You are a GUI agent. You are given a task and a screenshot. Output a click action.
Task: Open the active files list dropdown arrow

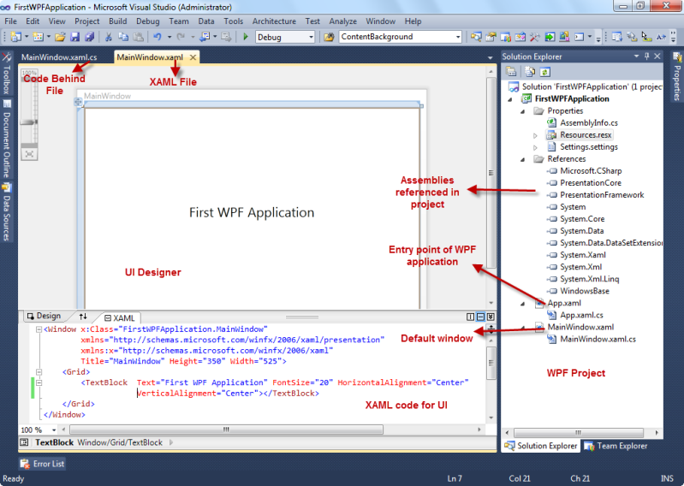(490, 57)
